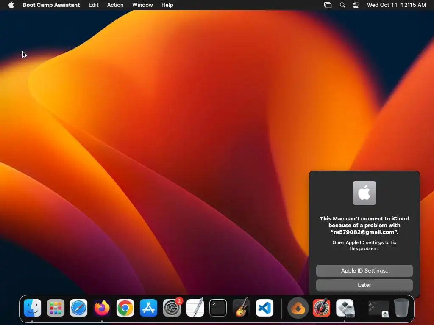
Task: Open Finder from the Dock
Action: click(x=32, y=308)
